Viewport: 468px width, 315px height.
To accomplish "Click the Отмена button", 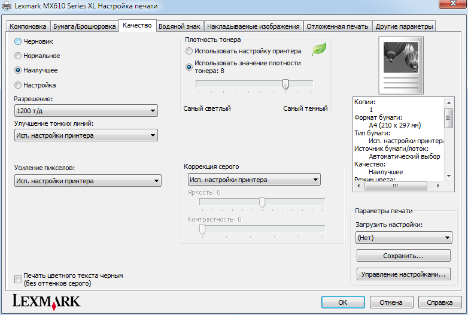I will click(391, 302).
